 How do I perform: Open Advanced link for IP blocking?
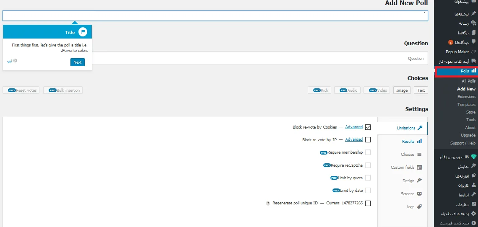point(354,139)
